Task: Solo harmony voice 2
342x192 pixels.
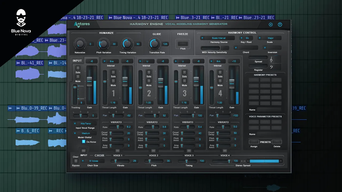Action: click(x=149, y=72)
